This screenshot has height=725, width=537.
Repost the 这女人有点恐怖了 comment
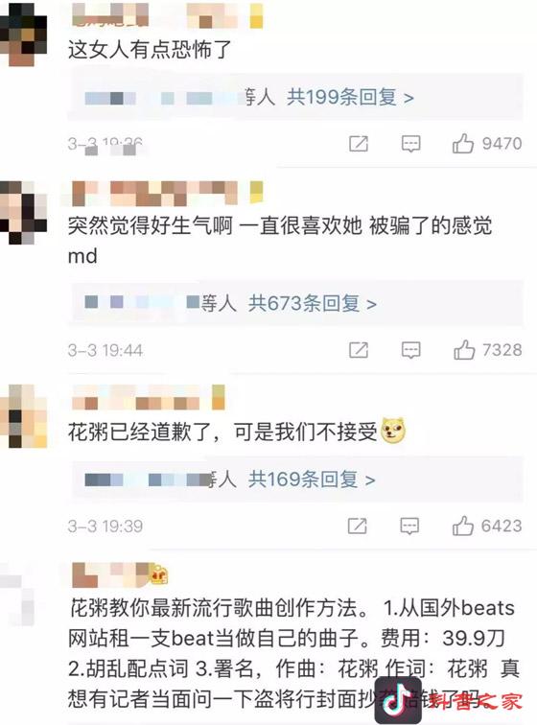[359, 144]
